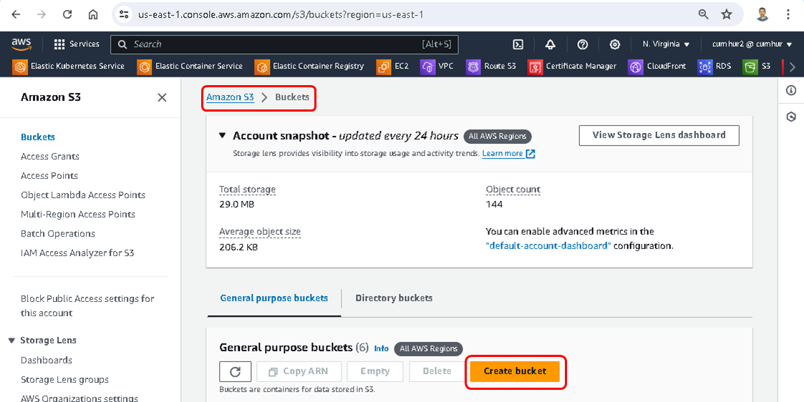804x402 pixels.
Task: Close the Amazon S3 navigation panel
Action: 162,97
